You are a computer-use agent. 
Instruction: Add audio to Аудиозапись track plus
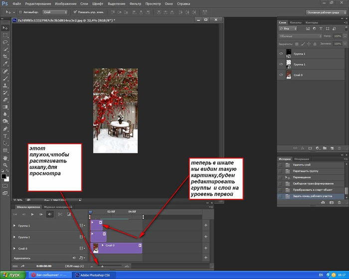[205, 258]
